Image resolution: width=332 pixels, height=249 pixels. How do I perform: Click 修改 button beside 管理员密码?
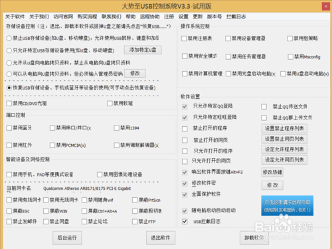point(135,73)
